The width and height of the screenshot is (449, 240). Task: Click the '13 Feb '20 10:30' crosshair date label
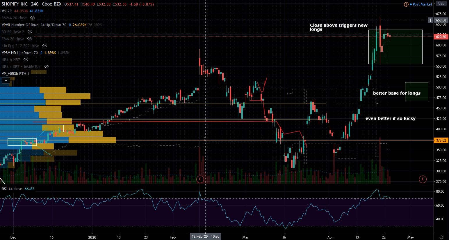(206, 237)
